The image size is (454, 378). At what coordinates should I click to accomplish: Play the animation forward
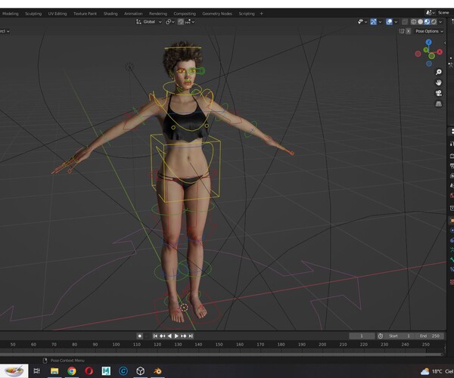176,336
